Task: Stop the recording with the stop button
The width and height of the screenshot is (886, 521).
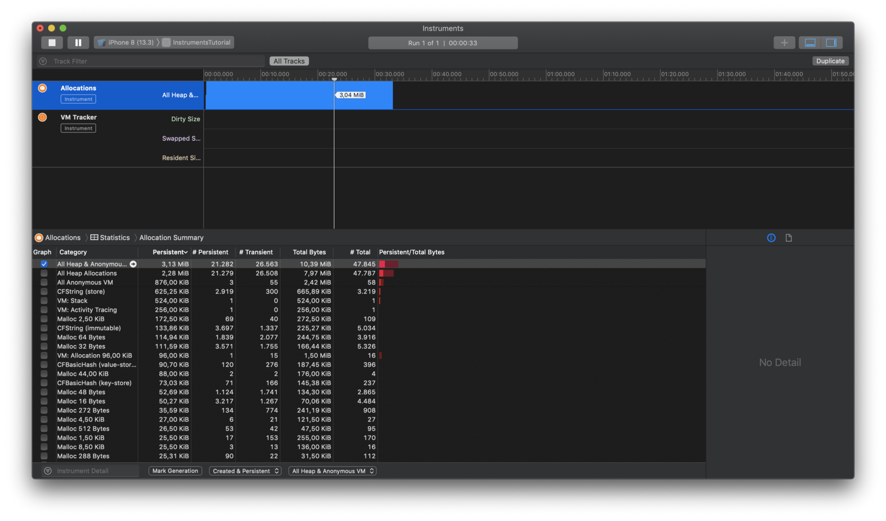Action: click(x=52, y=43)
